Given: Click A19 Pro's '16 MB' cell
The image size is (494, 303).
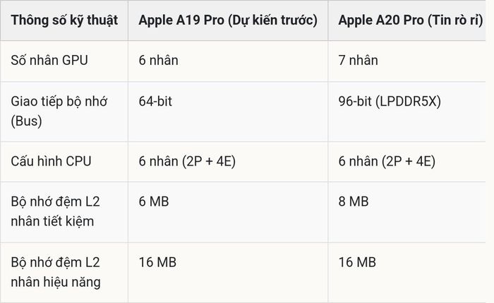Looking at the screenshot, I should click(x=157, y=262).
